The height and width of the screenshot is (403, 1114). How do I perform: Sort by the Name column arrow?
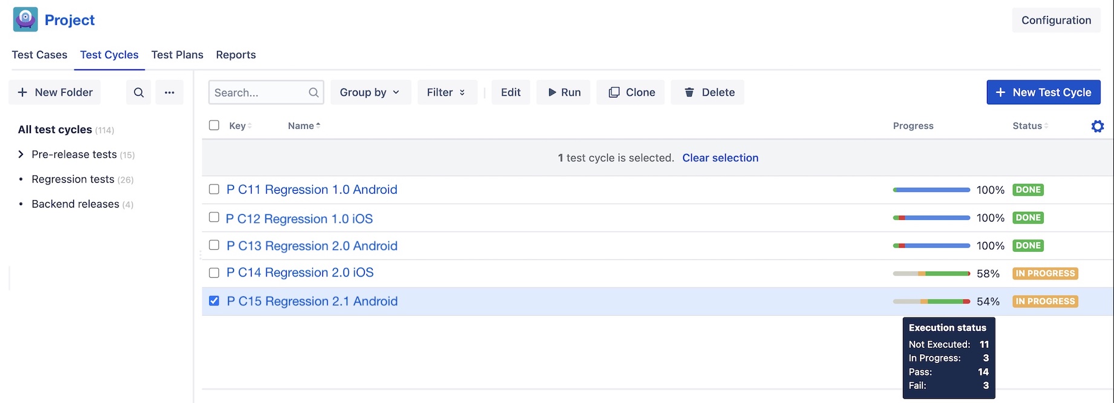[318, 125]
